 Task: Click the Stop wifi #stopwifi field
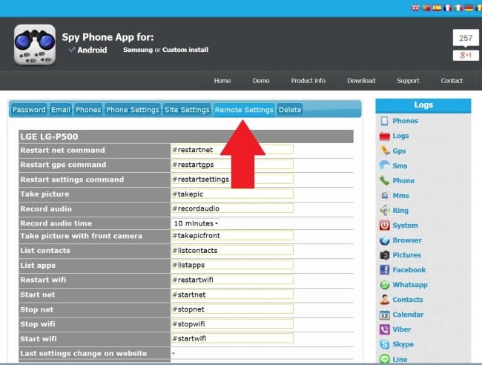tap(232, 323)
